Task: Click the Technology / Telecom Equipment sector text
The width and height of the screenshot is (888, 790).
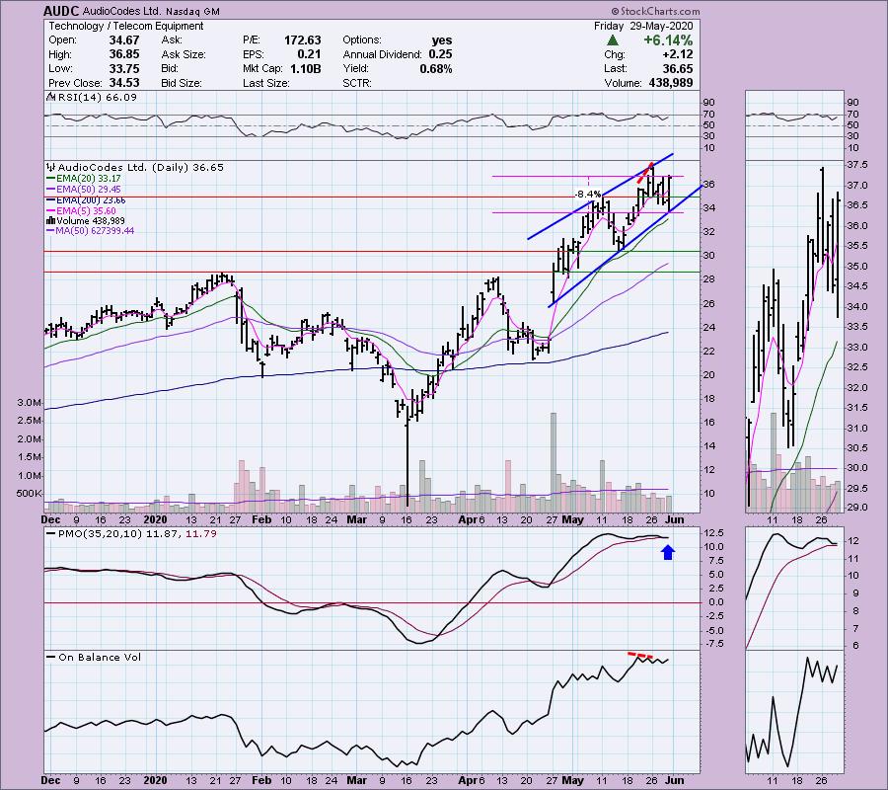Action: pos(125,26)
